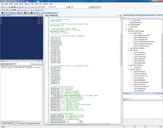The height and width of the screenshot is (128, 163).
Task: Open the Debug configuration dropdown
Action: click(49, 7)
